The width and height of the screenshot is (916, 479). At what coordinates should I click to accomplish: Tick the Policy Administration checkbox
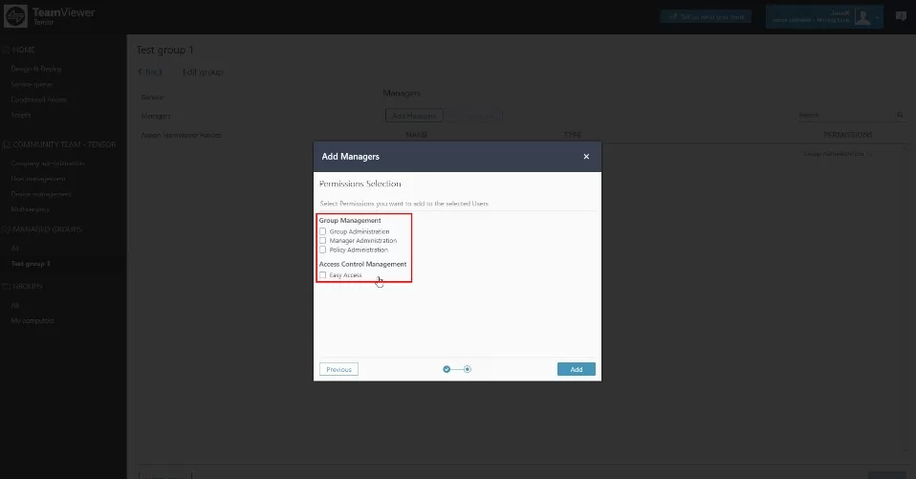(x=322, y=250)
